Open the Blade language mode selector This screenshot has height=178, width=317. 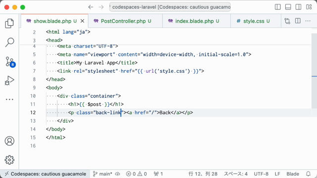pos(293,174)
